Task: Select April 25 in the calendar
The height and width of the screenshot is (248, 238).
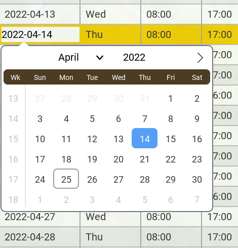Action: tap(66, 179)
